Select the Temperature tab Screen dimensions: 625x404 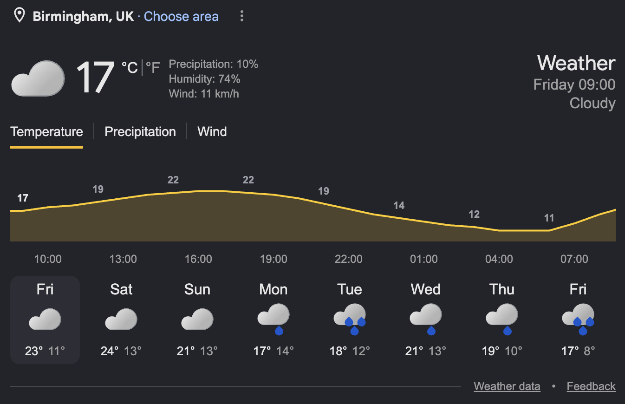point(46,132)
